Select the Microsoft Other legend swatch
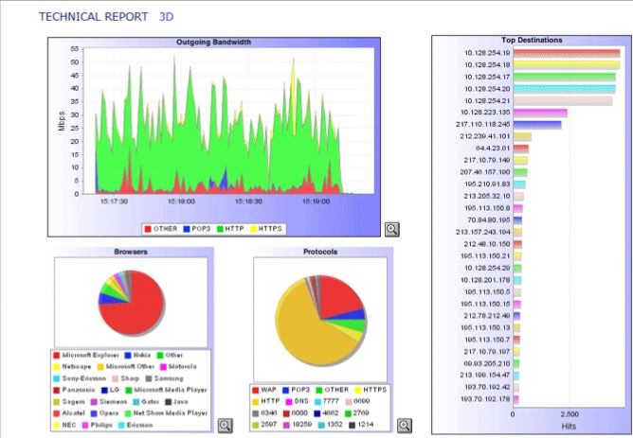The width and height of the screenshot is (633, 438). (100, 367)
